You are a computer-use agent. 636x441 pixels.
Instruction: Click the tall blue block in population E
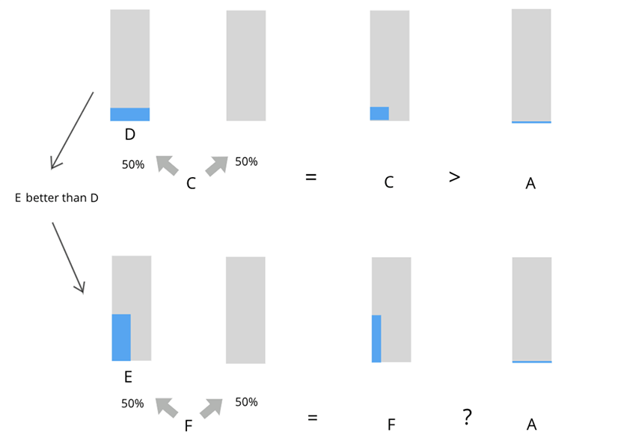point(121,337)
